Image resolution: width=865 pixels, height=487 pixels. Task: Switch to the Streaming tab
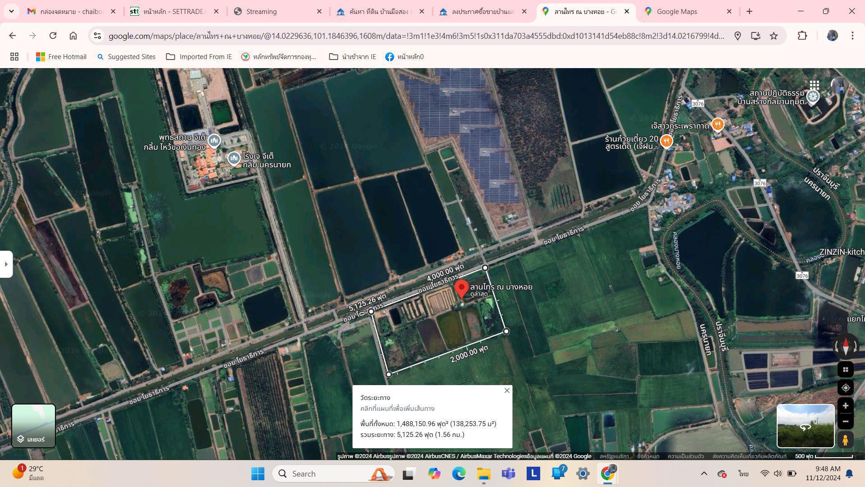pyautogui.click(x=261, y=11)
